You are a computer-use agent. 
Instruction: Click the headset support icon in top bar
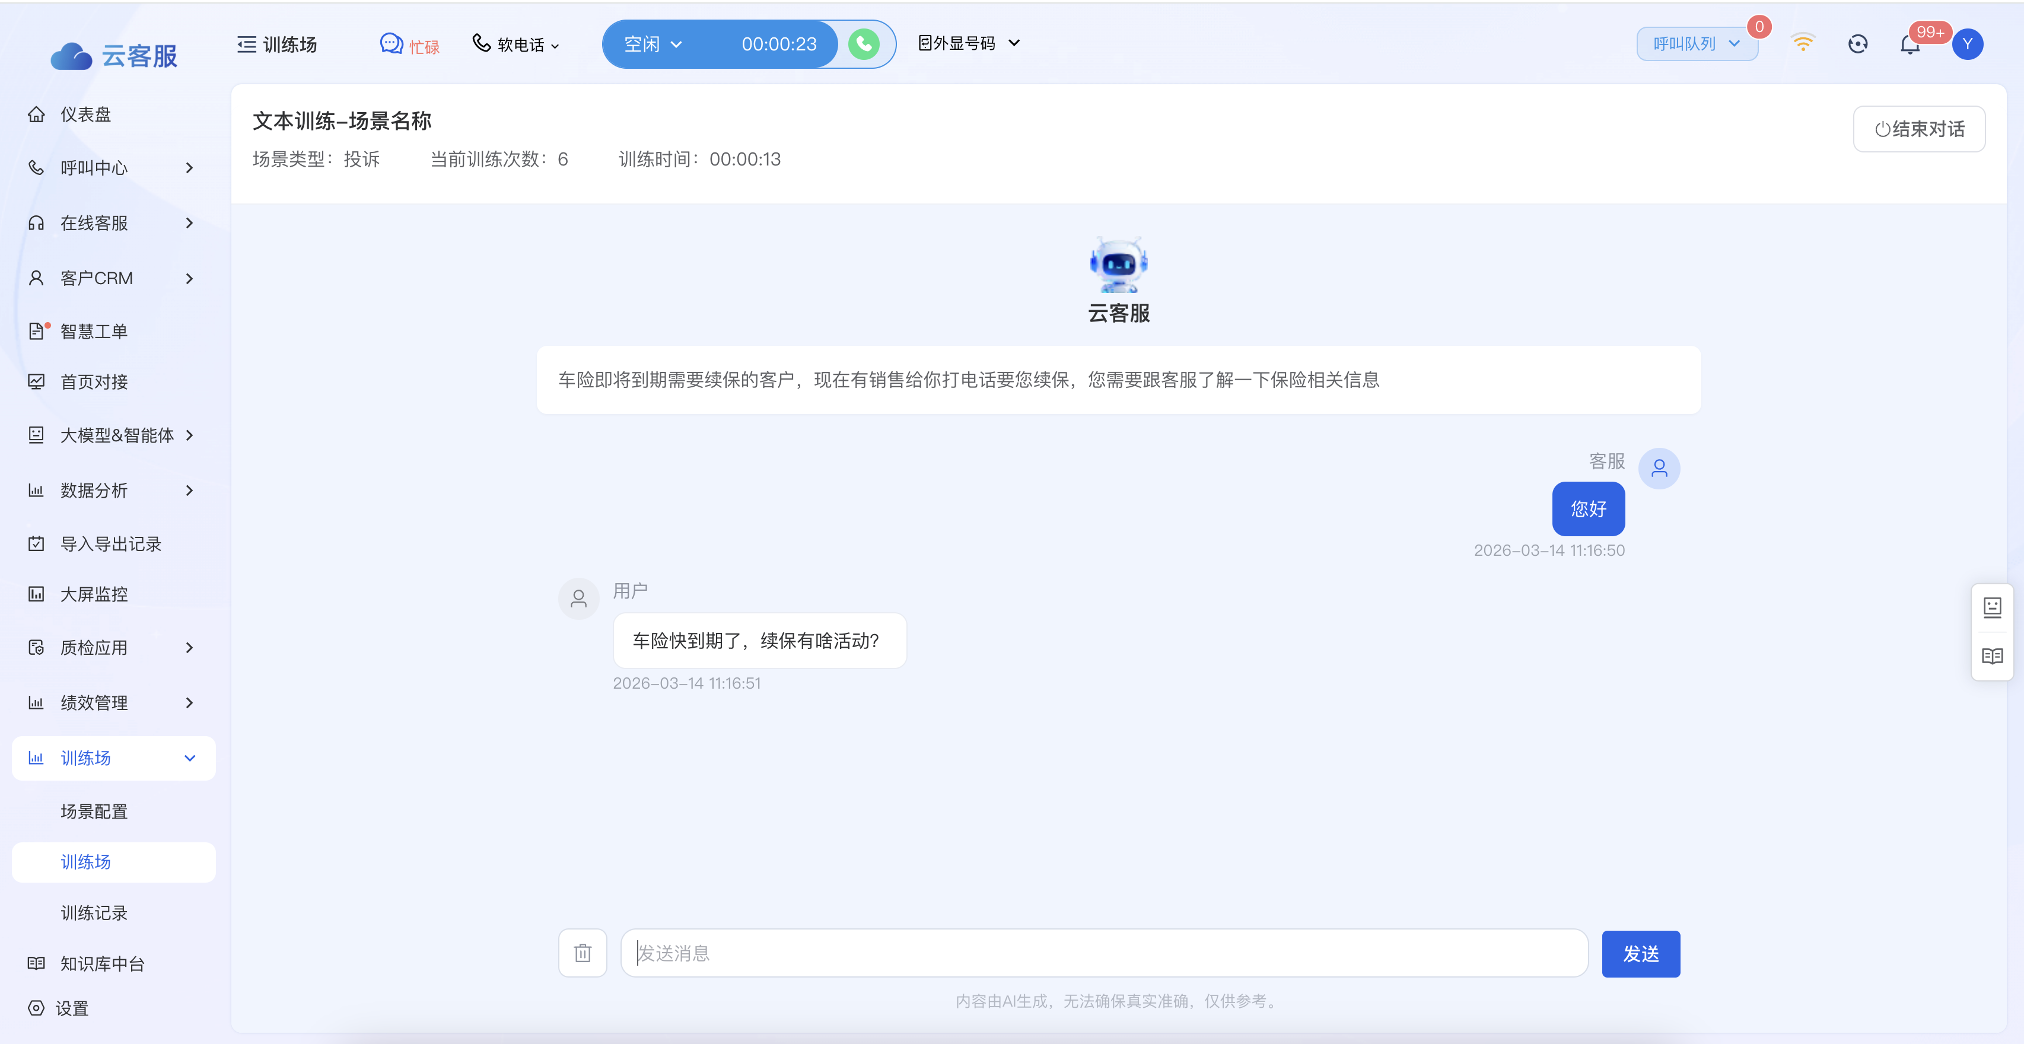tap(1857, 44)
